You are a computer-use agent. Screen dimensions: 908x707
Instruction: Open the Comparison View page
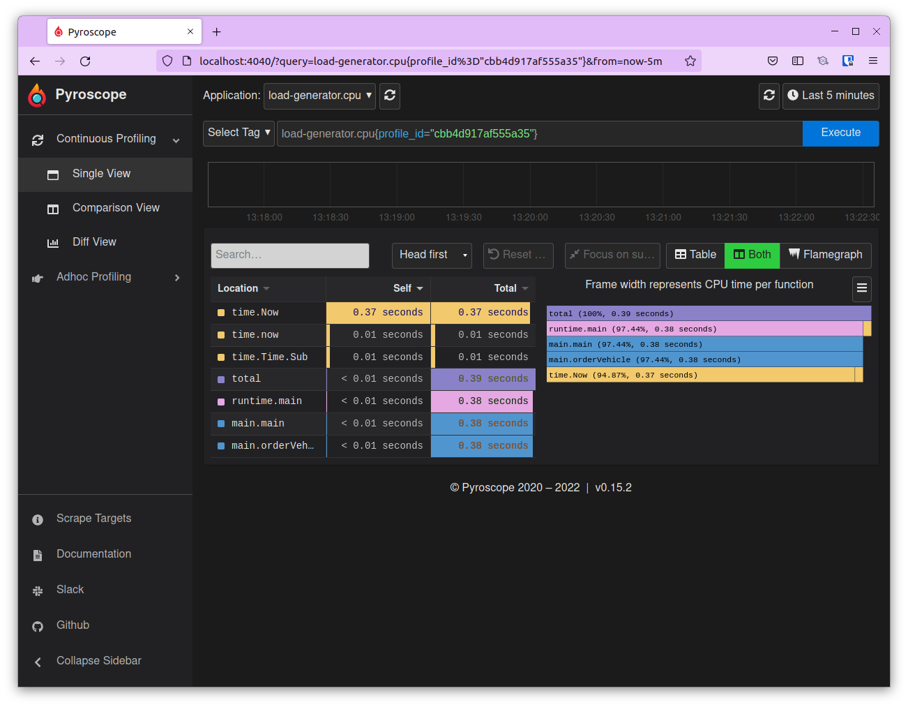tap(116, 208)
